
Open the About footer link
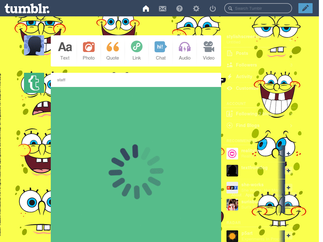point(236,195)
